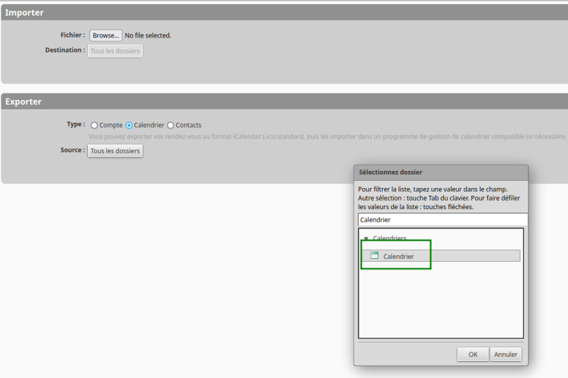Select the Calendrier export type radio
This screenshot has height=378, width=568.
(129, 125)
